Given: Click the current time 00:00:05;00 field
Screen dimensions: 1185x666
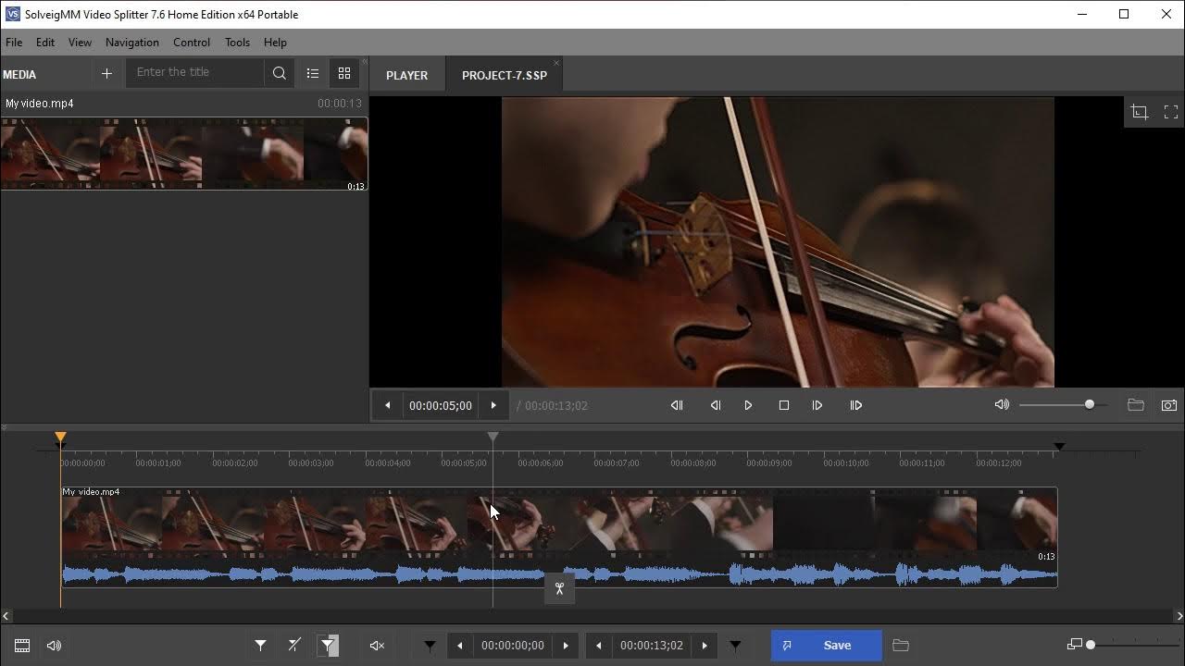Looking at the screenshot, I should tap(441, 405).
